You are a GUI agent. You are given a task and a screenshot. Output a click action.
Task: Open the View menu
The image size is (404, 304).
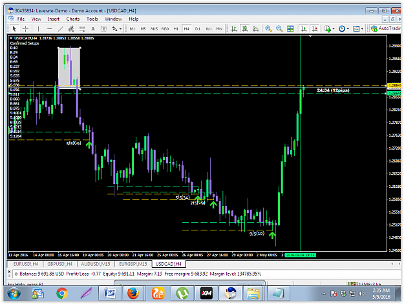[x=36, y=19]
